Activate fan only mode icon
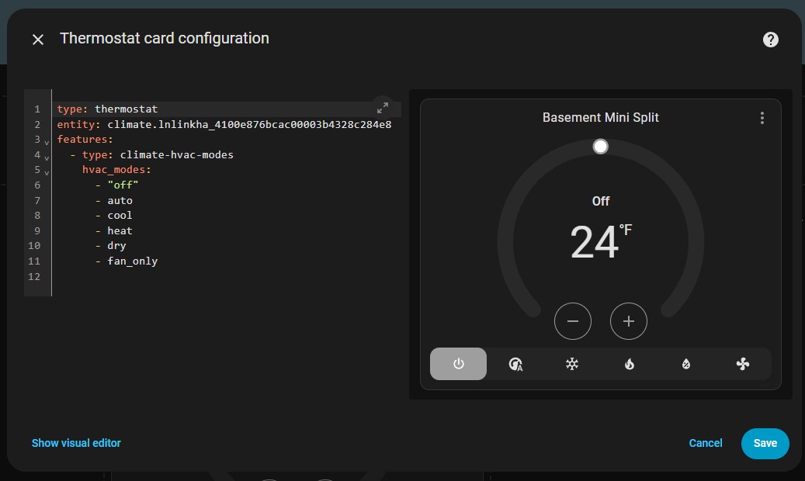Viewport: 805px width, 481px height. point(743,364)
